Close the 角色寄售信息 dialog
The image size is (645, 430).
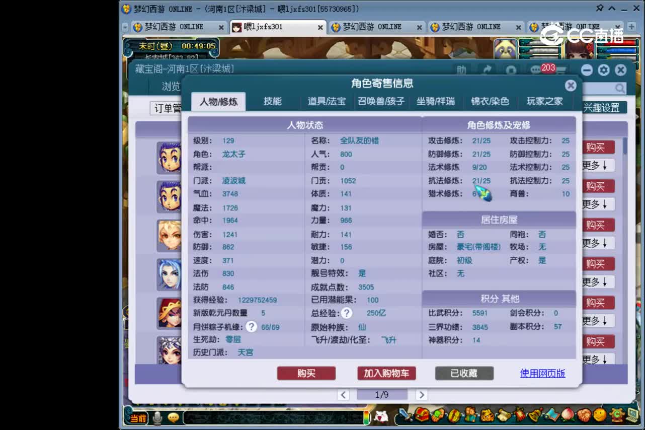tap(570, 86)
